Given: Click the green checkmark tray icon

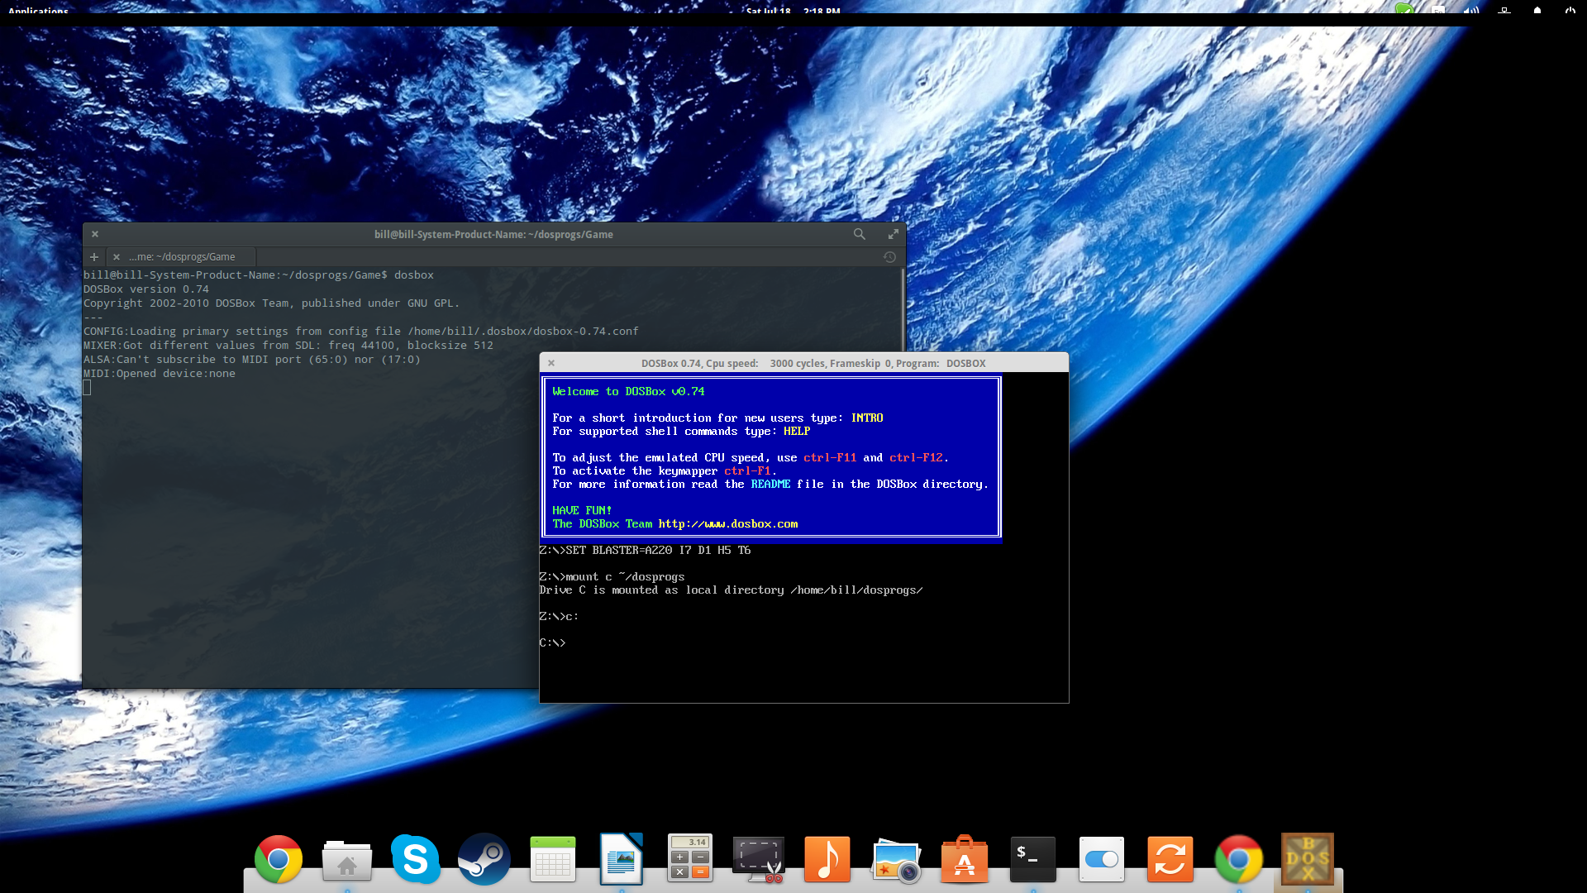Looking at the screenshot, I should [1405, 11].
